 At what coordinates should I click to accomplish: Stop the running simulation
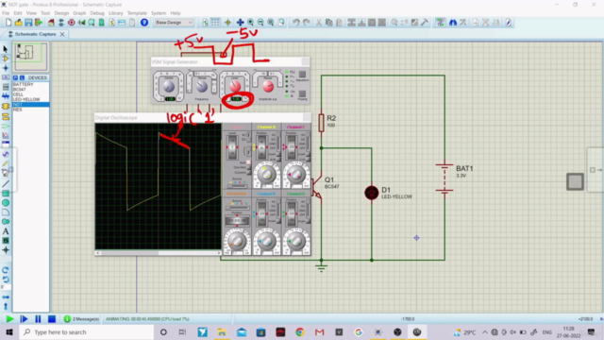(x=52, y=319)
